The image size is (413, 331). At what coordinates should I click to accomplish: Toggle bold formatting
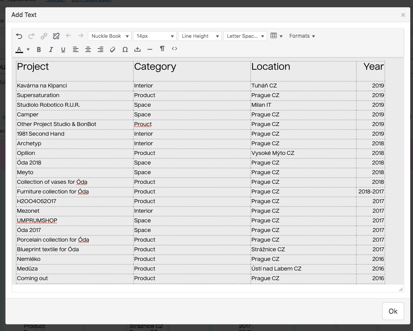[x=39, y=49]
